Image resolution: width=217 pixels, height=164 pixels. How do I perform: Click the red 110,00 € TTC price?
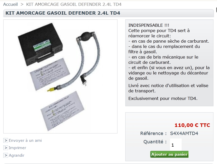click(x=192, y=125)
